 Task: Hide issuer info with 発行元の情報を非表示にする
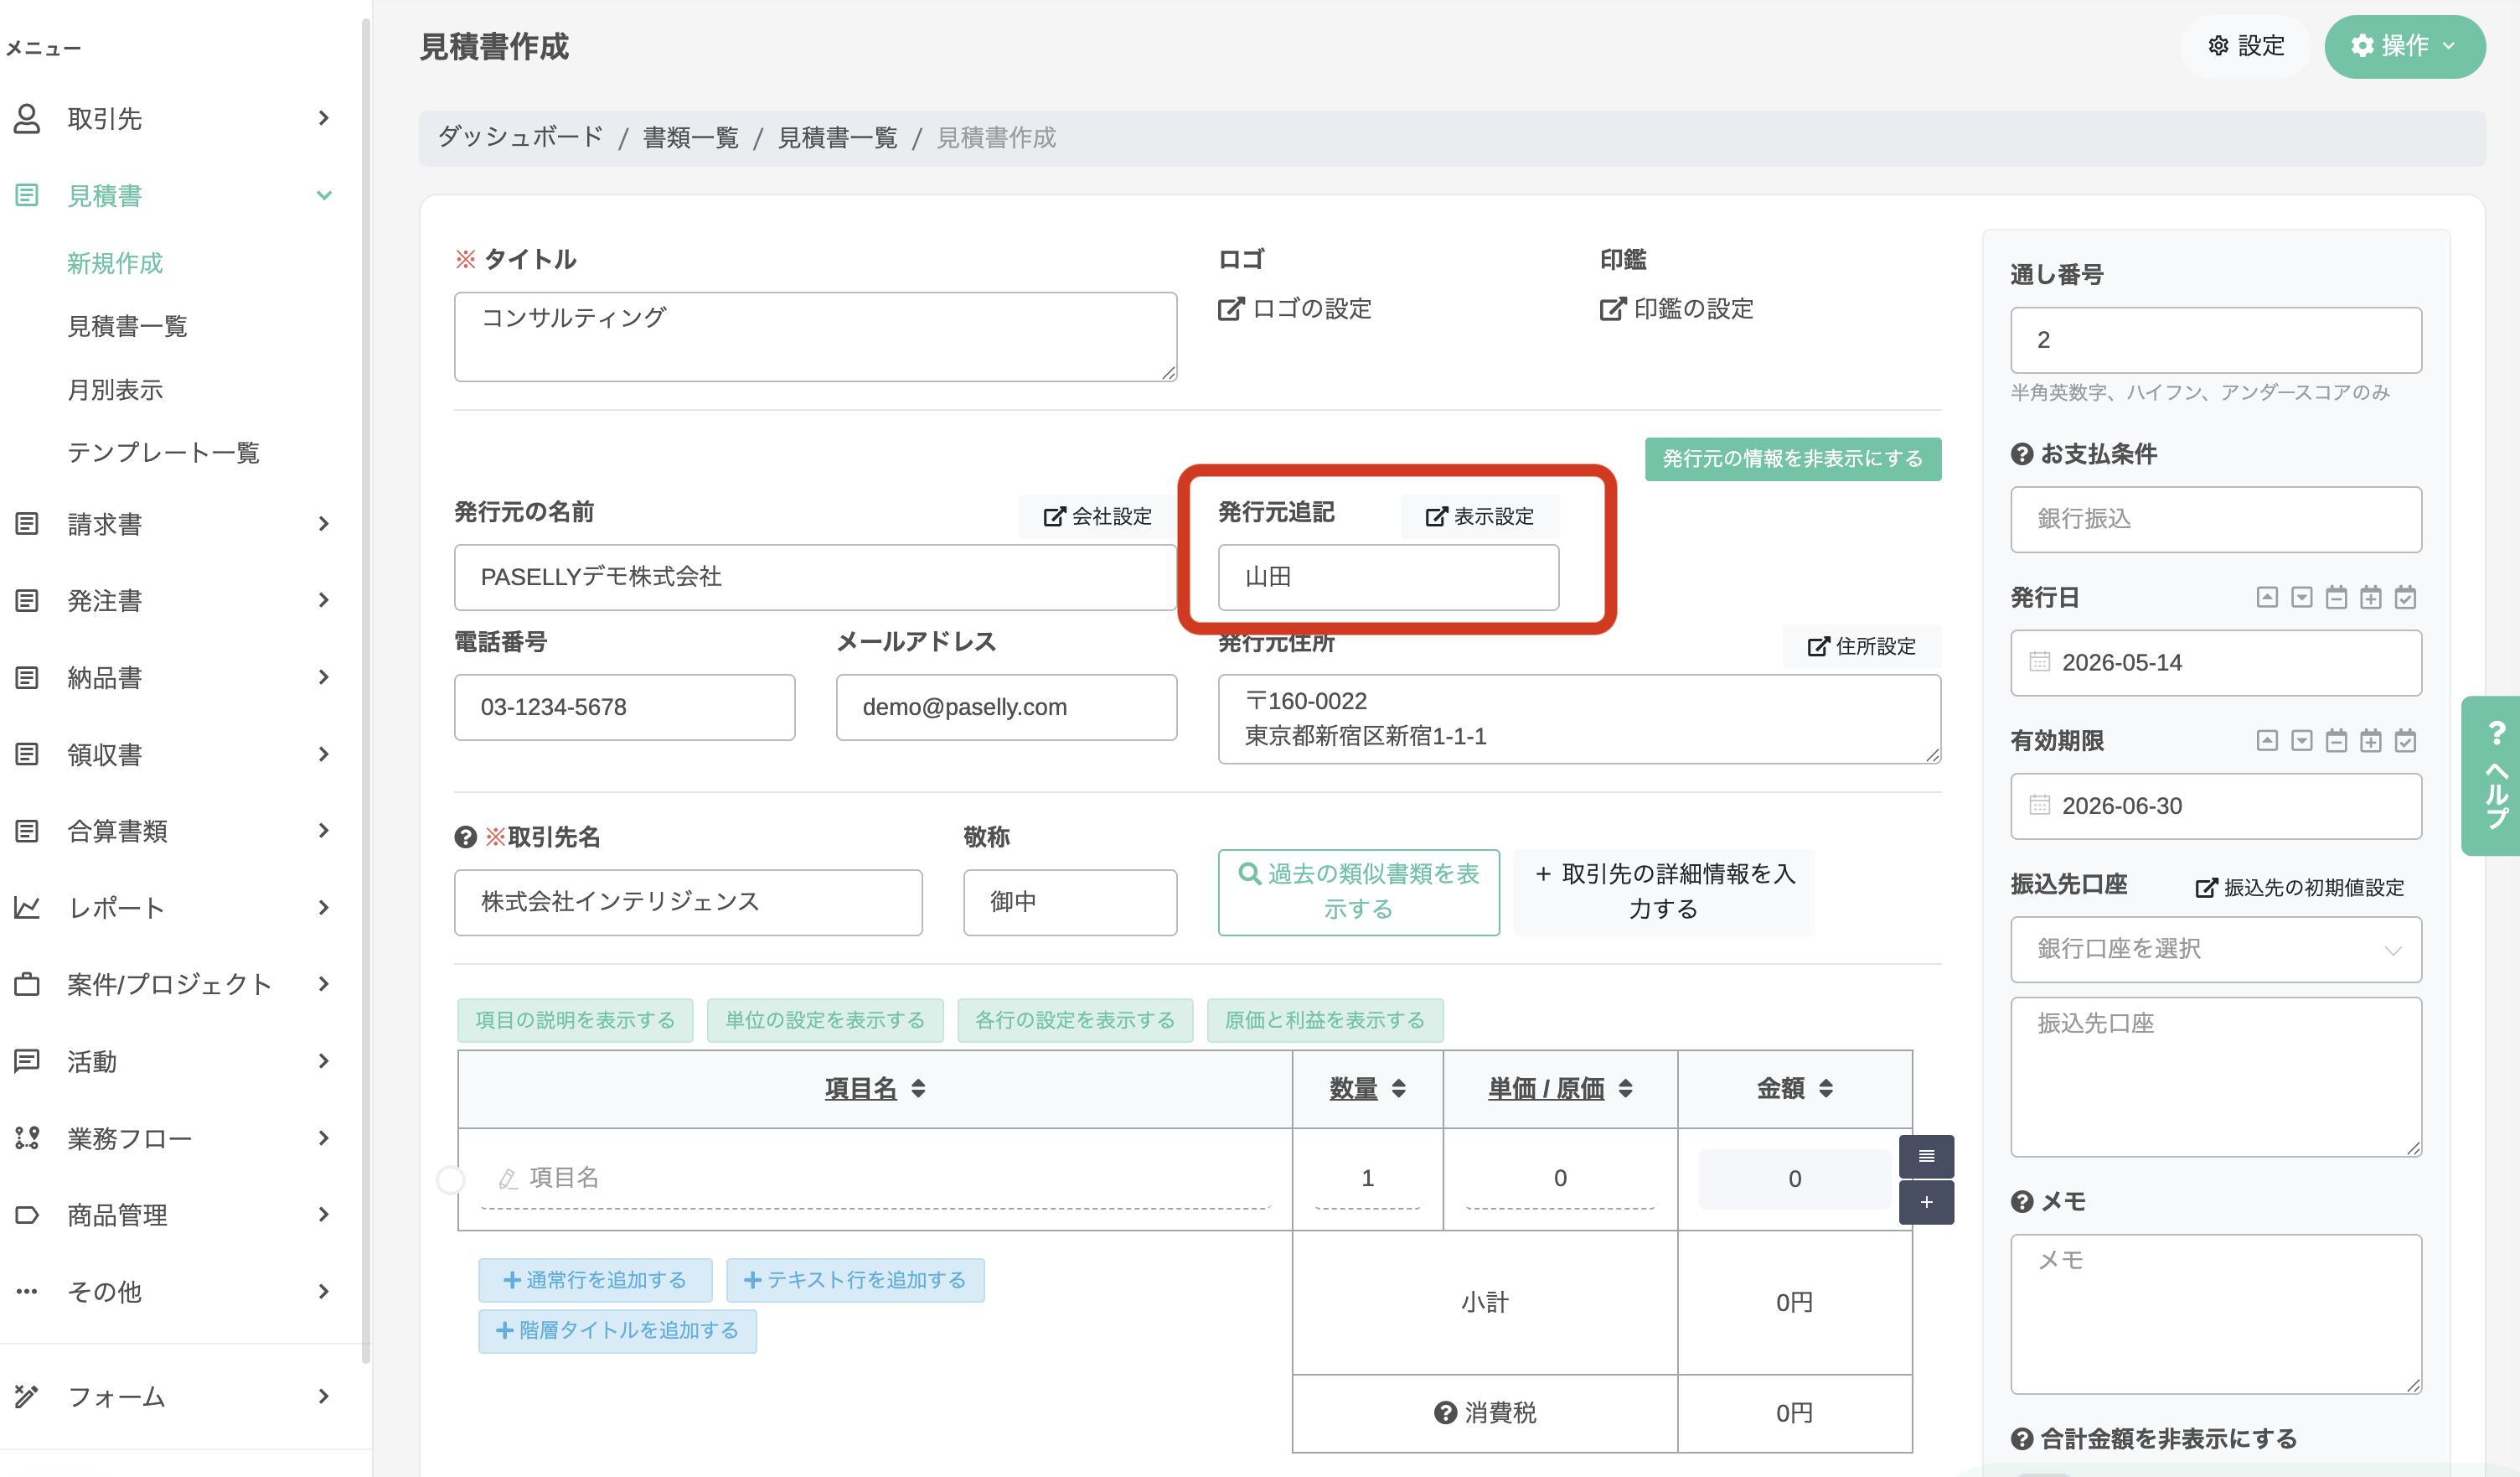click(x=1793, y=459)
